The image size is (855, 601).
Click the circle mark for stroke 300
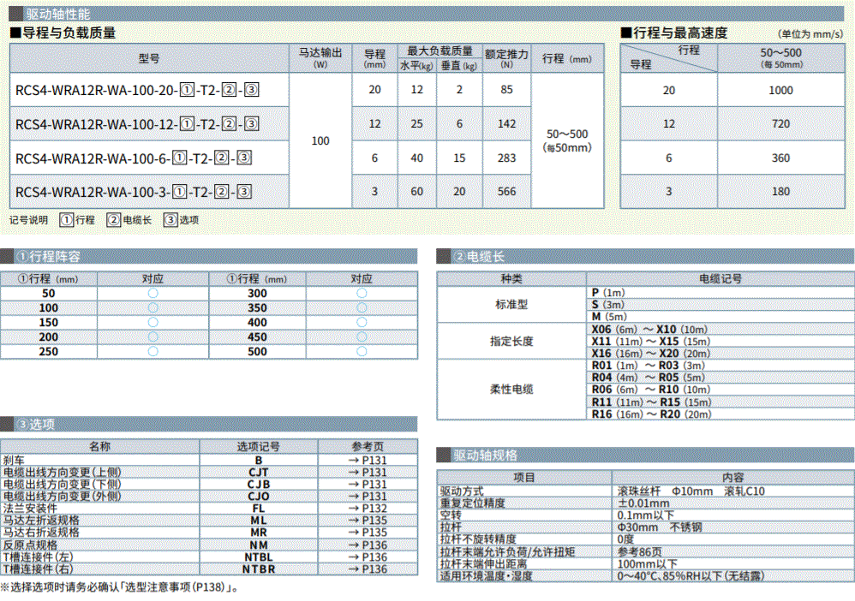click(362, 293)
